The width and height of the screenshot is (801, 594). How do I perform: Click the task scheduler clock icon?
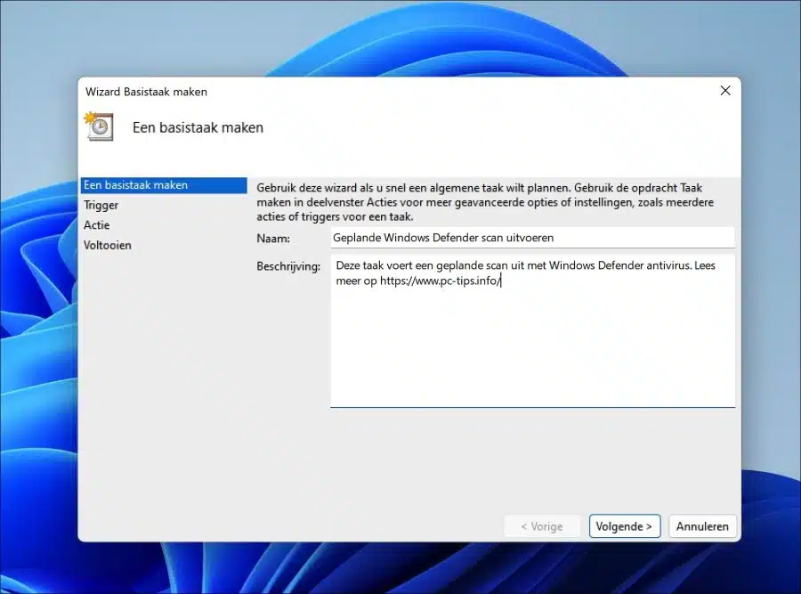pyautogui.click(x=99, y=126)
